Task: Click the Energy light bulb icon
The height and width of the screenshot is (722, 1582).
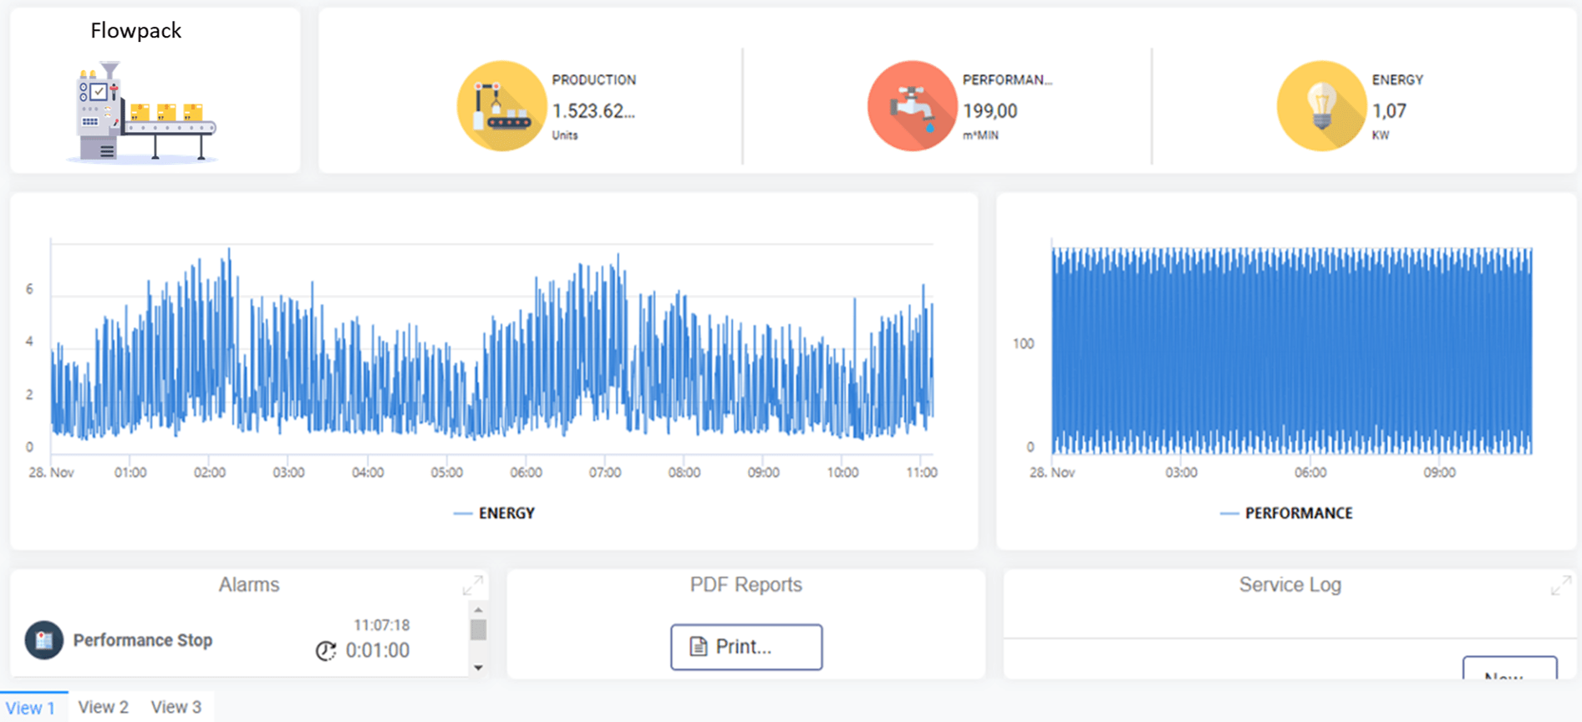Action: click(x=1321, y=106)
